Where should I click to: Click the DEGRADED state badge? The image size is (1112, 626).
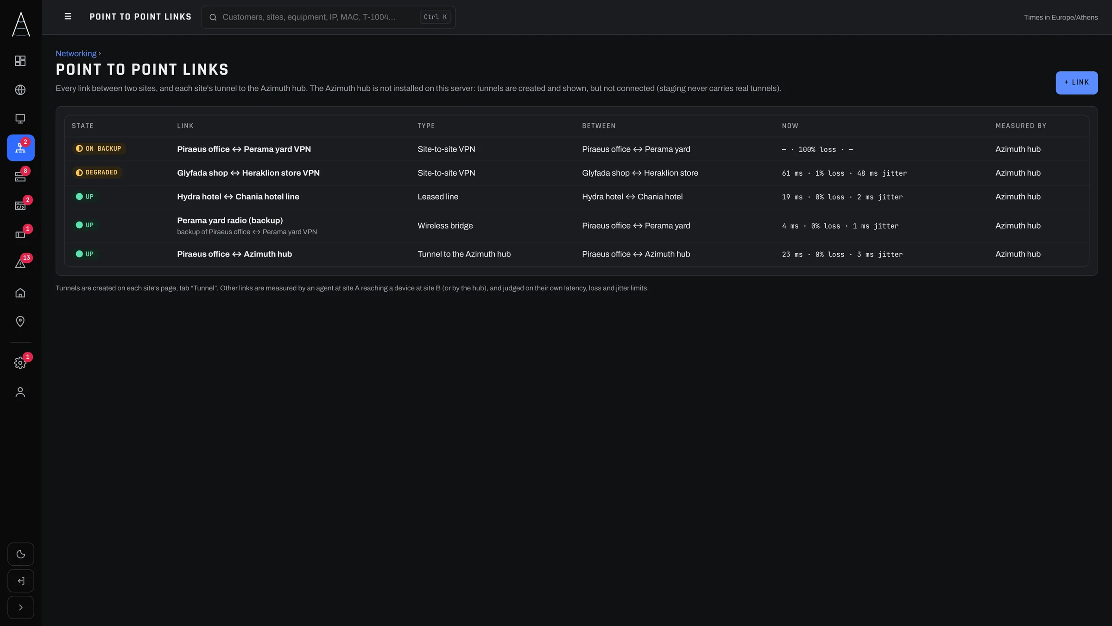click(x=97, y=172)
